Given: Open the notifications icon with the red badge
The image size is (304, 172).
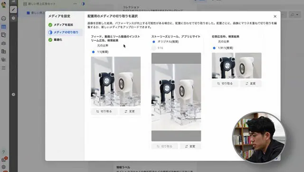Looking at the screenshot, I should click(x=4, y=159).
